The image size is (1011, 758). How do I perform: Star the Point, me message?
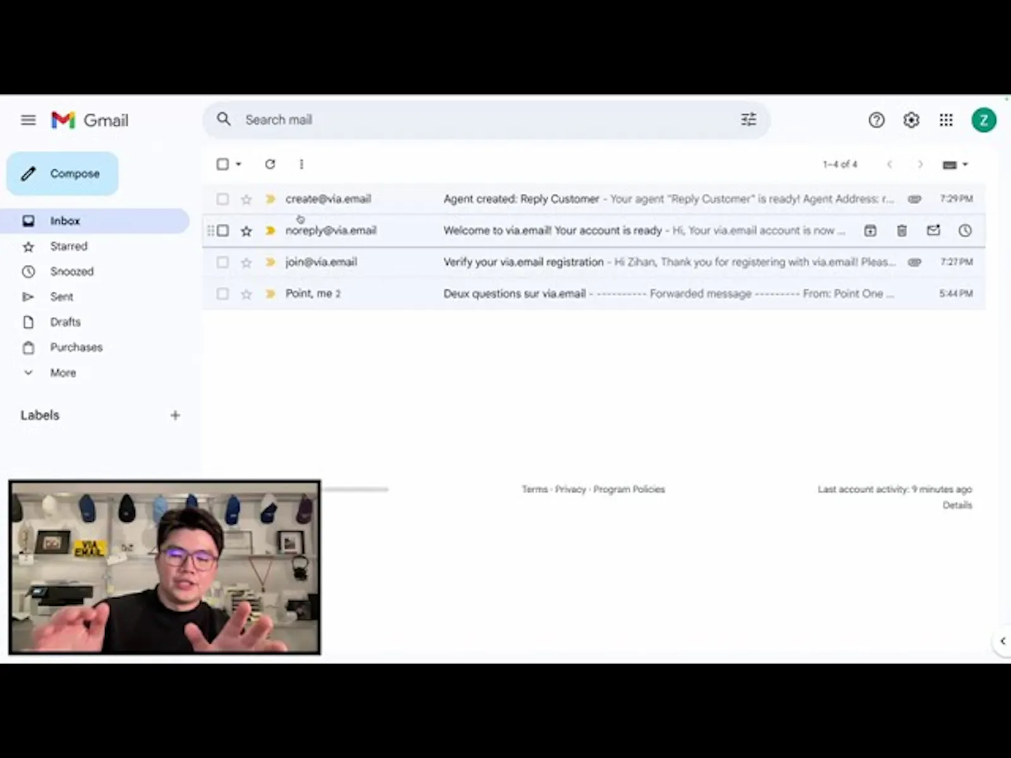[x=246, y=294]
